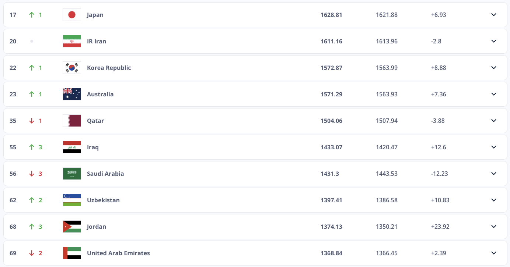
Task: Expand the IR Iran row details
Action: [x=494, y=41]
